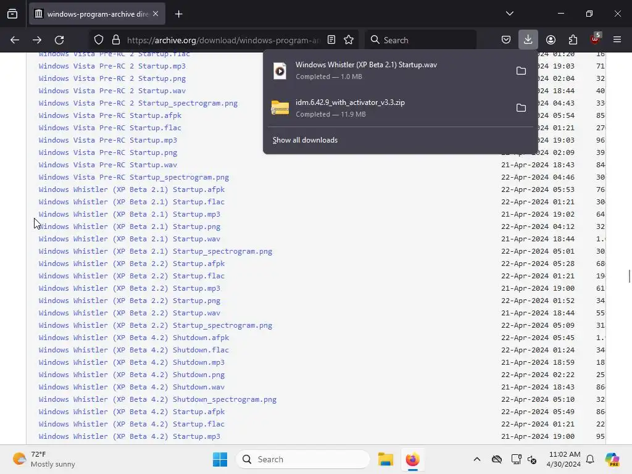Select date 21-Apr-2024 18:43 for Vista Pre-RC Startup.wav
This screenshot has height=474, width=632.
[538, 165]
